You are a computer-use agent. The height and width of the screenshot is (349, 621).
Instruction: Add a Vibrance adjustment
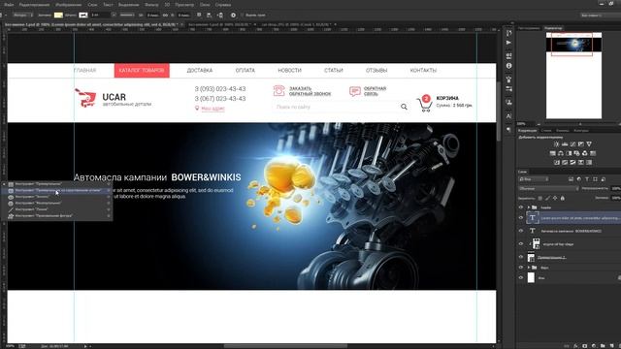[589, 144]
